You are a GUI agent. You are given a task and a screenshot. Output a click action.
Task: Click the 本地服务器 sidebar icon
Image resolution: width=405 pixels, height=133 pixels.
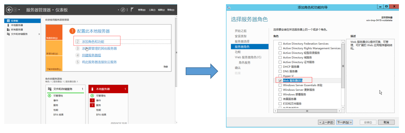[x=8, y=25]
